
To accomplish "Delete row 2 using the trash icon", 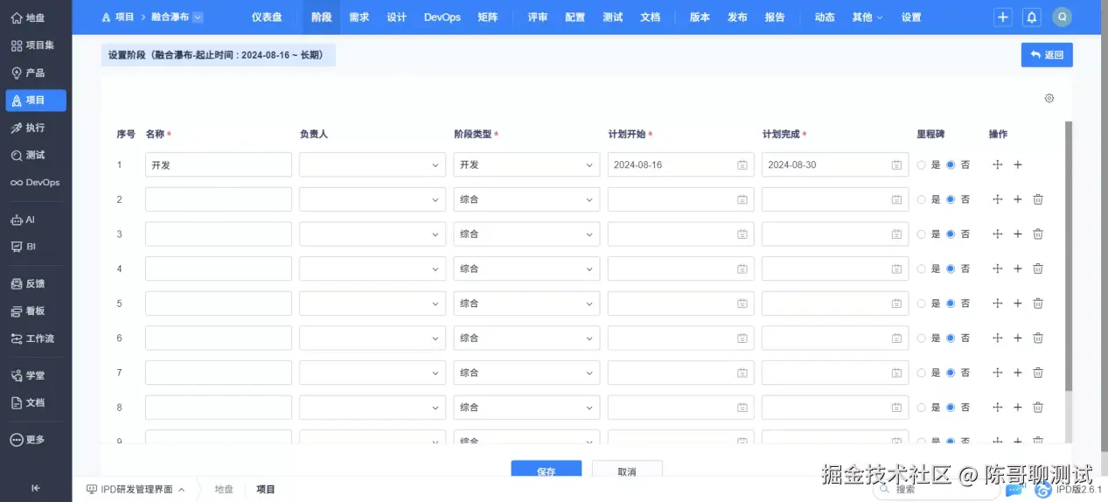I will click(x=1038, y=199).
